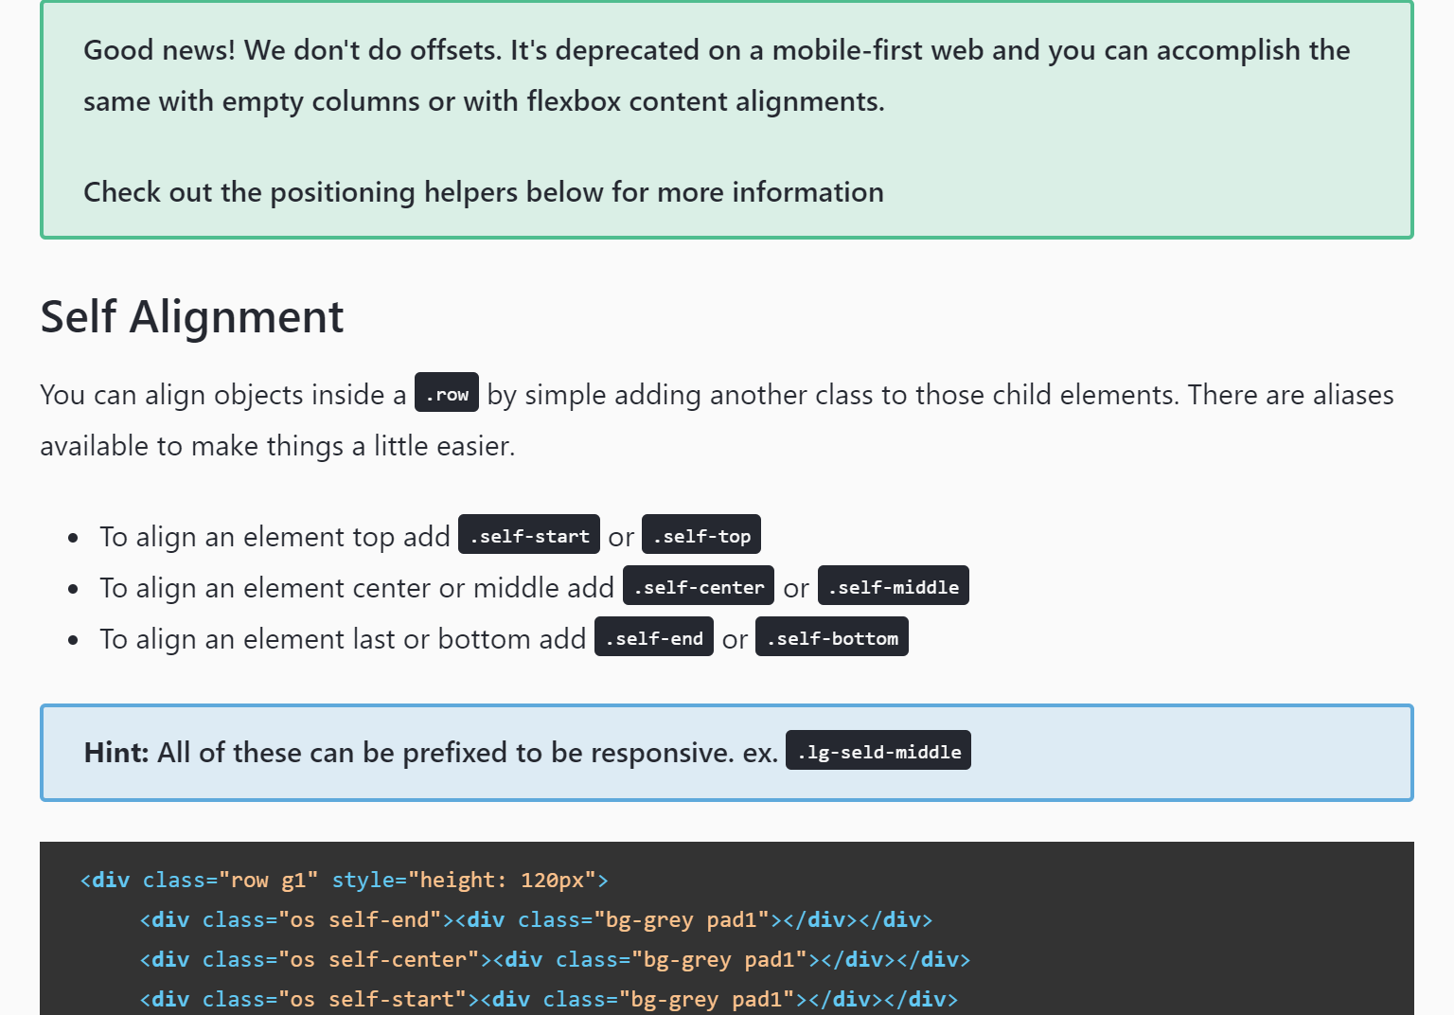Image resolution: width=1454 pixels, height=1015 pixels.
Task: Click code line containing 'os self-end'
Action: point(536,920)
